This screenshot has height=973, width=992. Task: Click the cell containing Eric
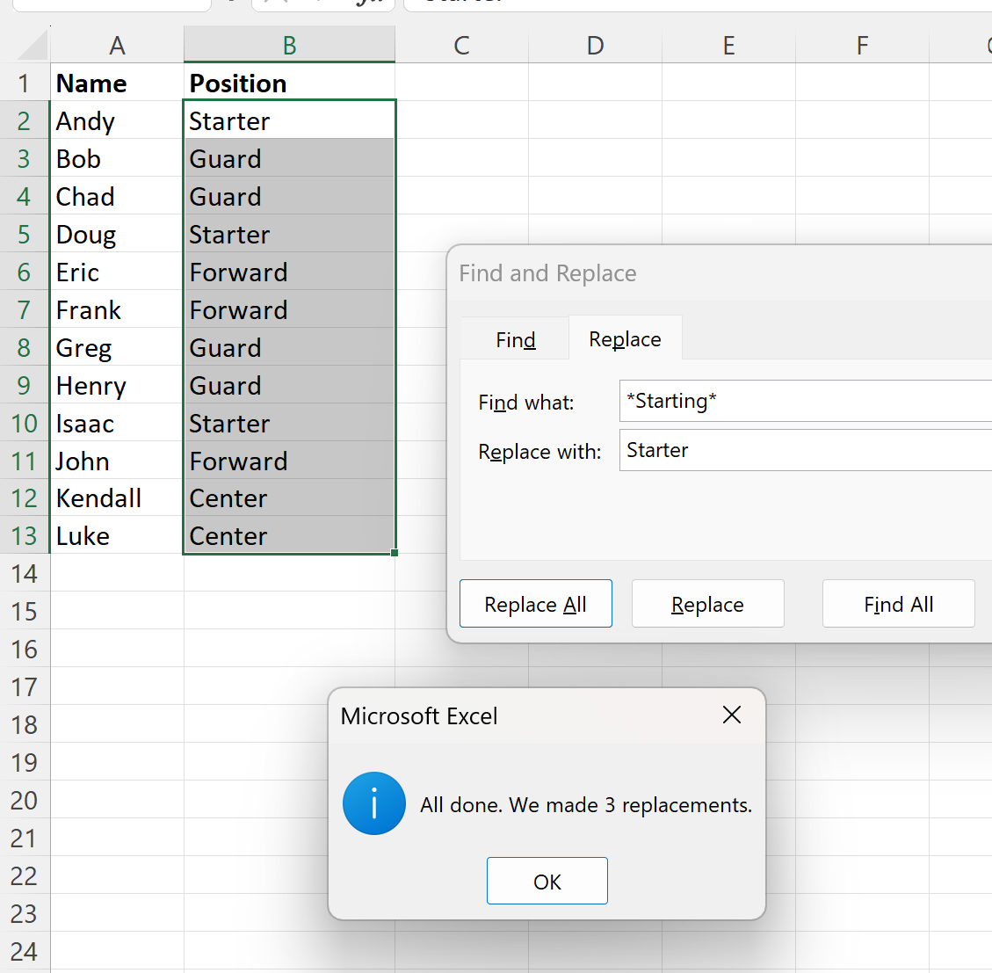[x=117, y=272]
